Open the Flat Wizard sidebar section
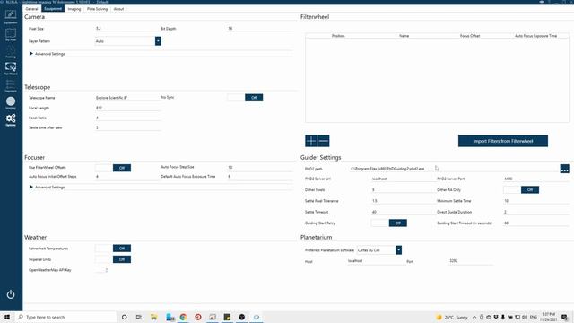Screen dimensions: 574x323 click(x=11, y=68)
